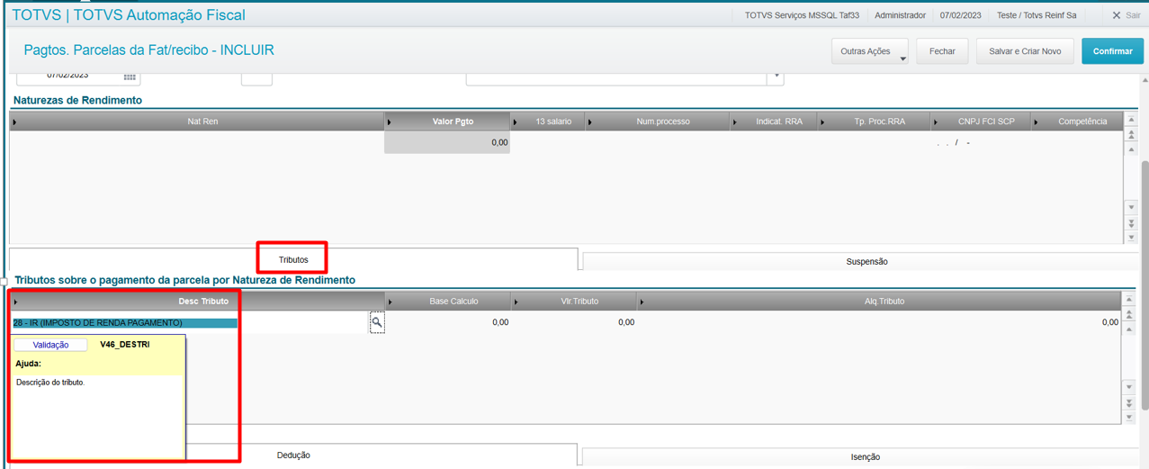Expand the Nat Ren column header arrow

(15, 122)
